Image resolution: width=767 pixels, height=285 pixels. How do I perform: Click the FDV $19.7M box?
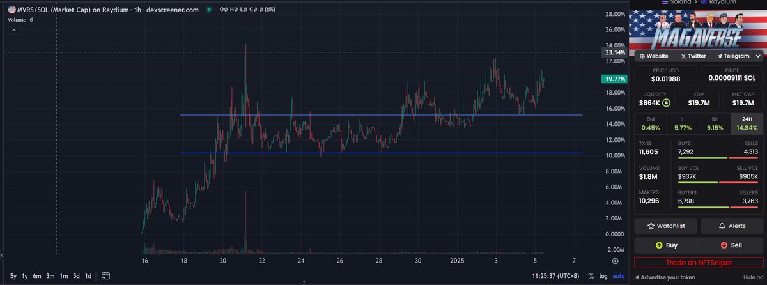click(x=698, y=99)
